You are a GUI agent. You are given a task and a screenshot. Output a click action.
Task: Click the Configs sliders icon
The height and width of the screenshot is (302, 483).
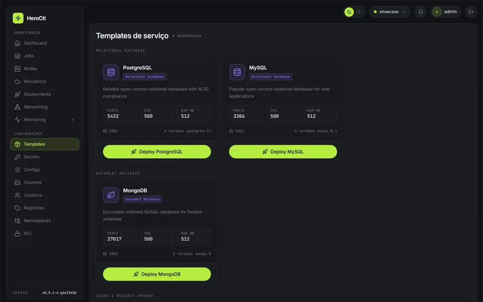point(18,170)
